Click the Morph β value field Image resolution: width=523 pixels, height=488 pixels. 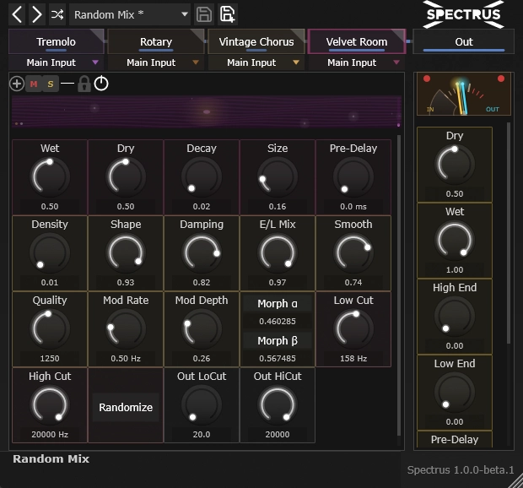[278, 359]
